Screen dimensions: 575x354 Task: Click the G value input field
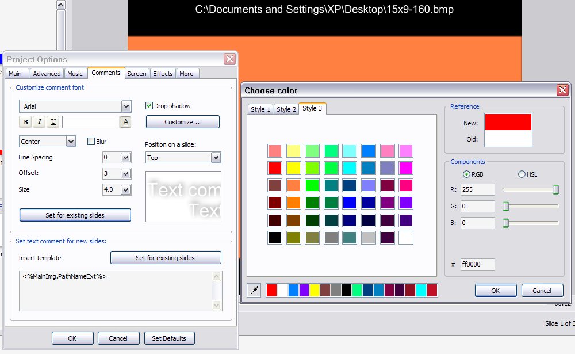click(478, 207)
